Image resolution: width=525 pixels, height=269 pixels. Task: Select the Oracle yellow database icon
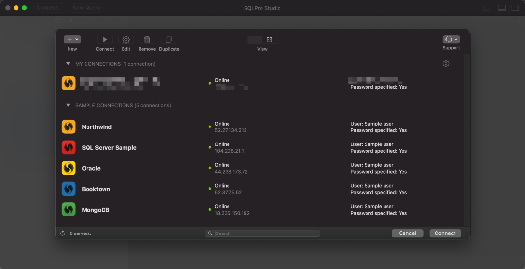coord(69,168)
